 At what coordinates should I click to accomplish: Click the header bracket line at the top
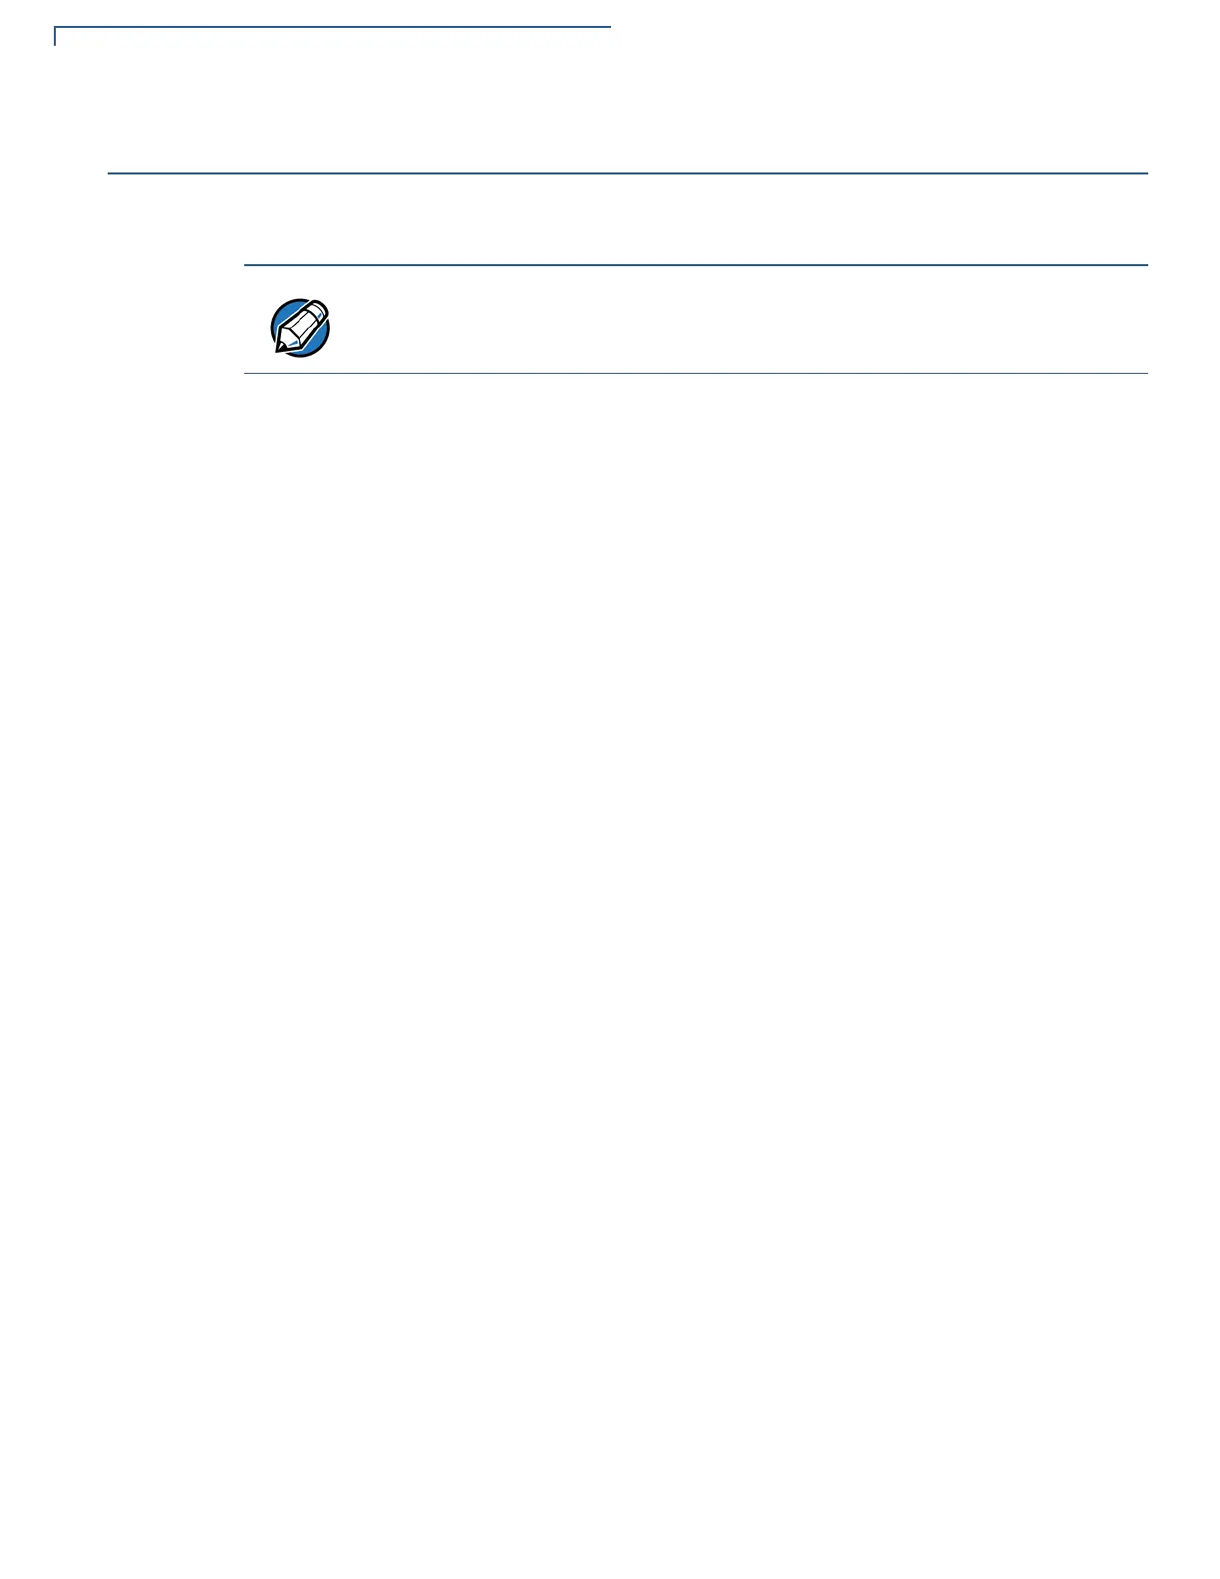pos(332,28)
